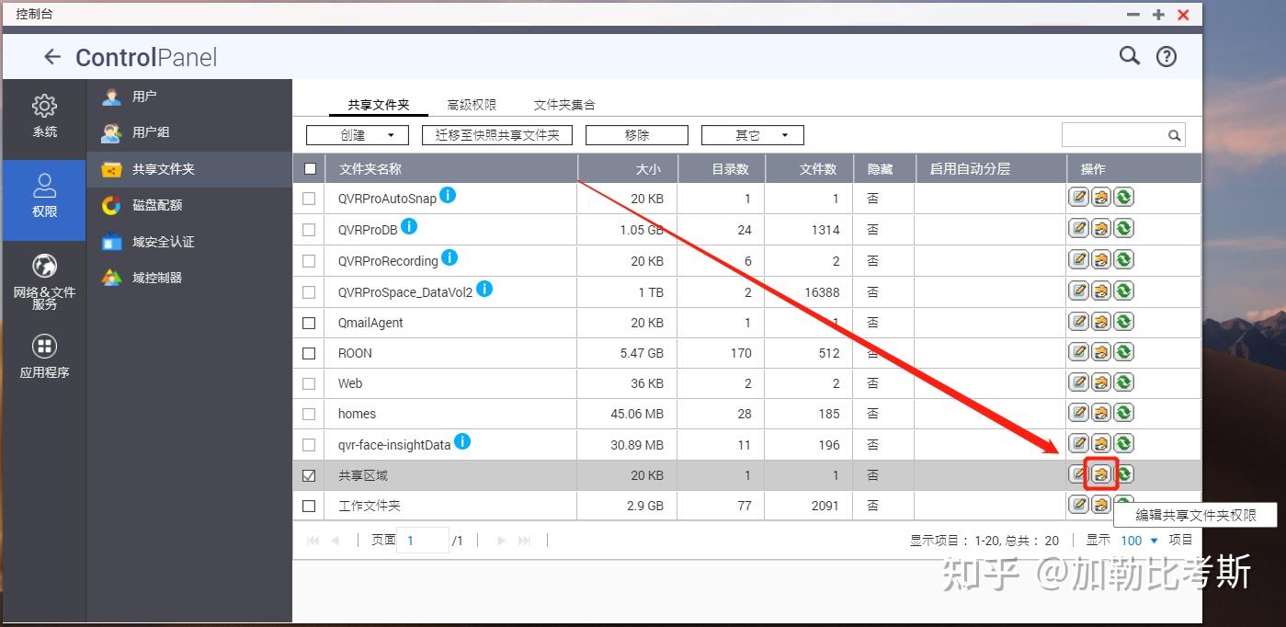
Task: Edit shared folder permissions for 共享区域
Action: pos(1100,473)
